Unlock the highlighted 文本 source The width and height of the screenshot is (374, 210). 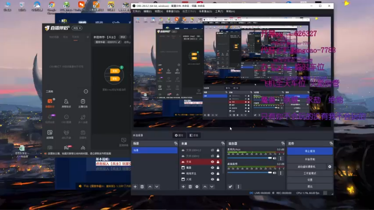[218, 162]
